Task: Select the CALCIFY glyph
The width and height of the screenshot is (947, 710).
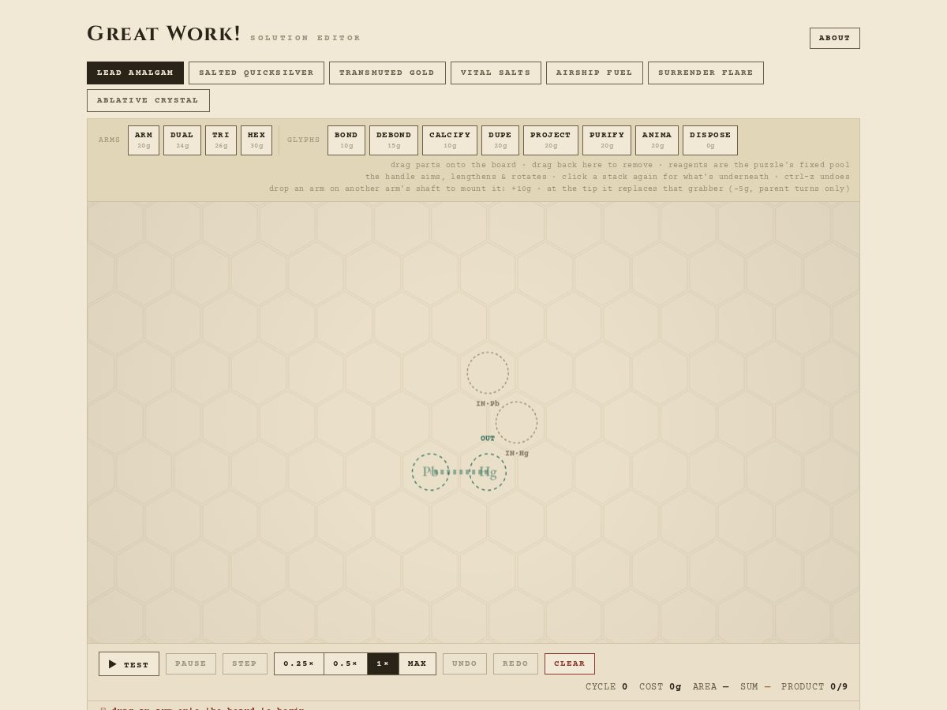Action: 450,140
